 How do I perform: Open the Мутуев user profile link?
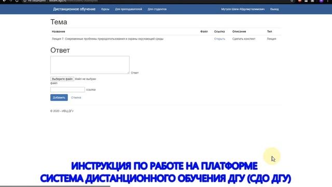click(x=243, y=9)
